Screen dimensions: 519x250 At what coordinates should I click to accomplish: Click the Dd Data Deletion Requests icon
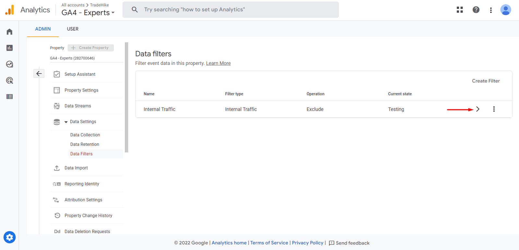coord(57,231)
